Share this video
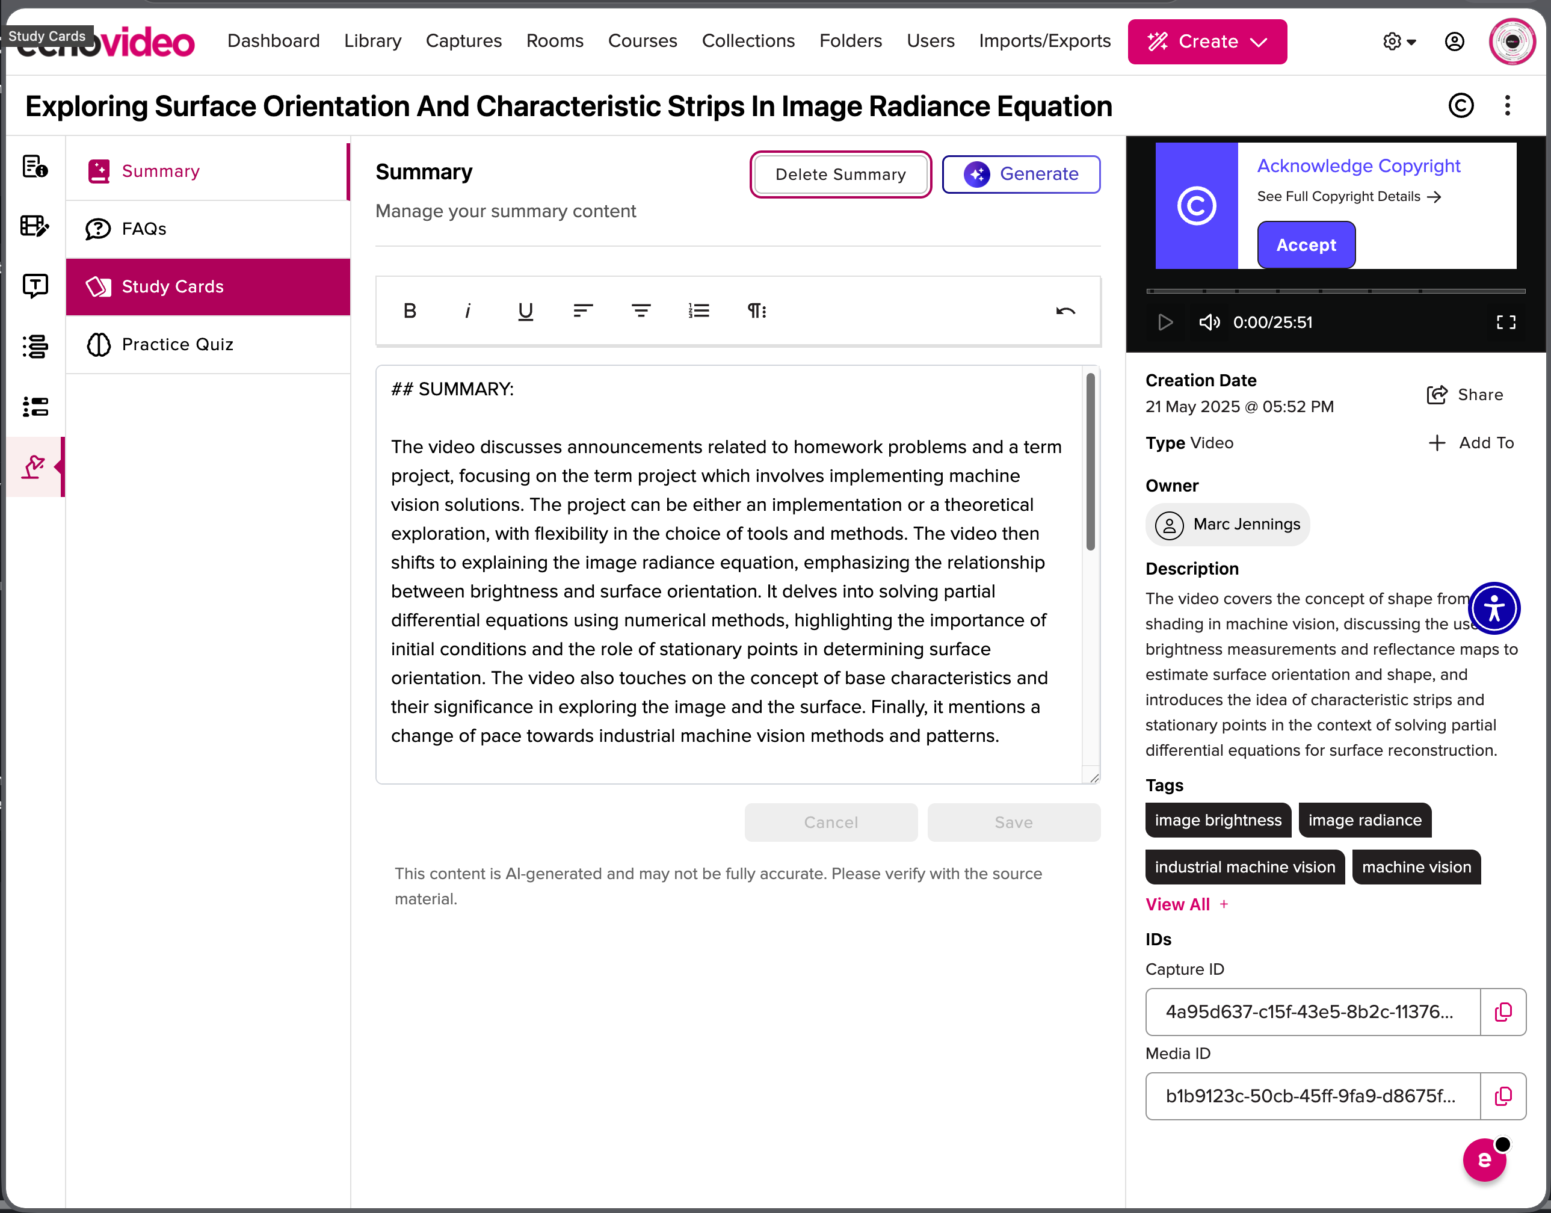 (1464, 395)
